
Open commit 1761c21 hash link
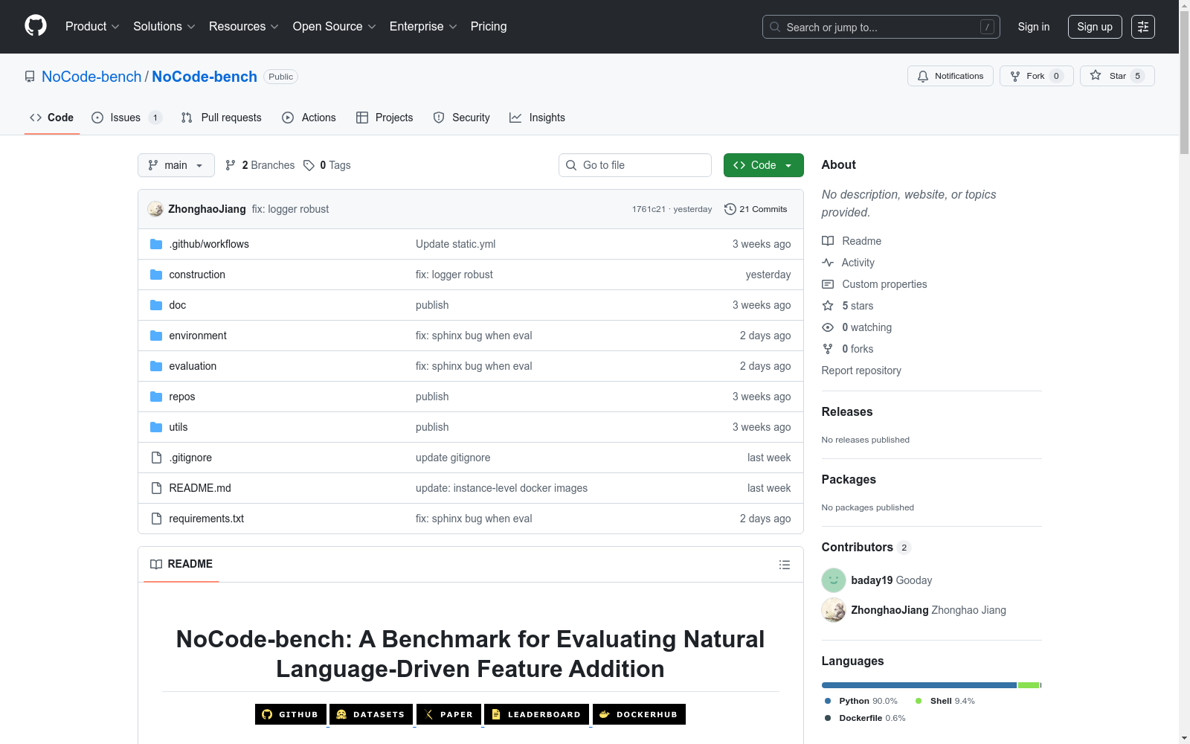(649, 209)
